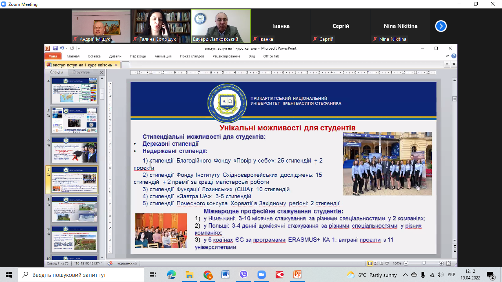Click the zoom in plus button
Image resolution: width=502 pixels, height=282 pixels.
pos(441,263)
